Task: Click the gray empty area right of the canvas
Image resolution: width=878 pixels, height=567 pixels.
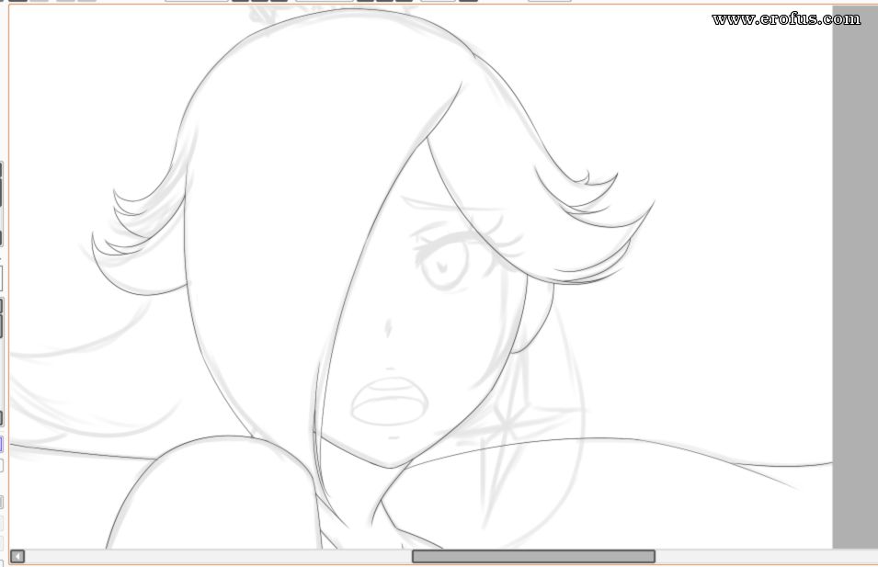Action: point(855,276)
